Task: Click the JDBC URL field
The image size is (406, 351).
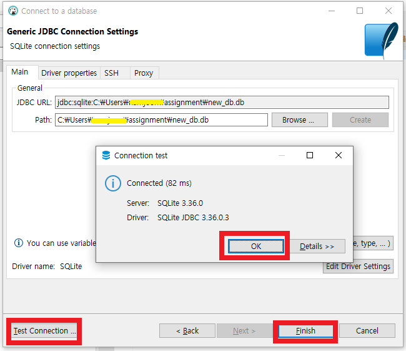Action: click(222, 102)
